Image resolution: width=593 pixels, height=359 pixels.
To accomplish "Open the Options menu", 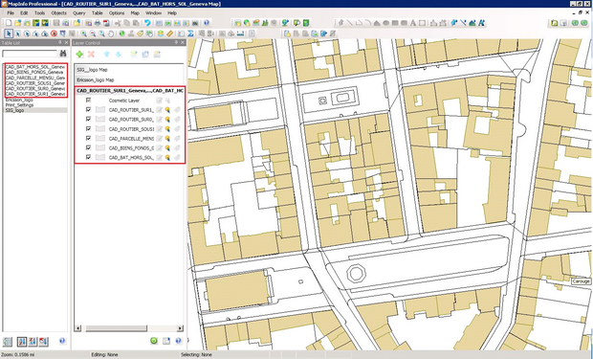I will pyautogui.click(x=117, y=12).
